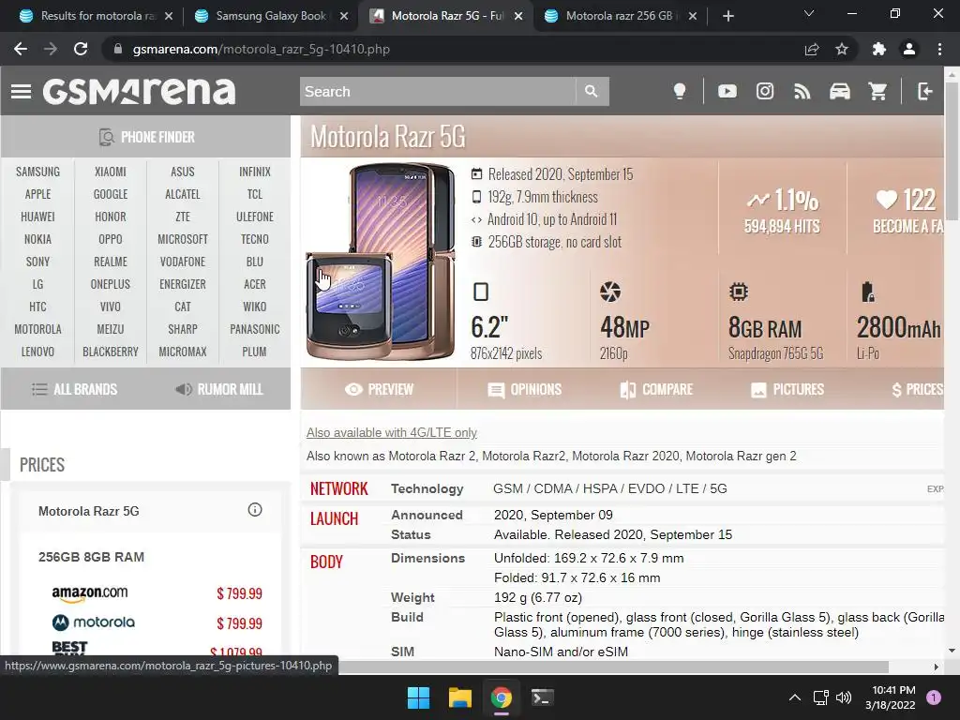
Task: Click the volume icon in system tray
Action: pos(844,697)
